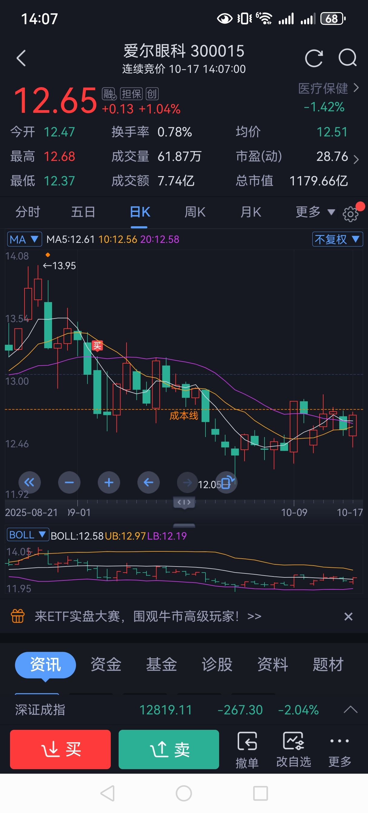Open the 不复权 adjustment dropdown
The height and width of the screenshot is (813, 368).
(337, 239)
